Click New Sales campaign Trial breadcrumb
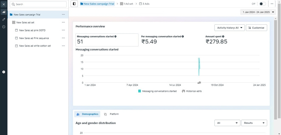281x135 pixels. (97, 4)
